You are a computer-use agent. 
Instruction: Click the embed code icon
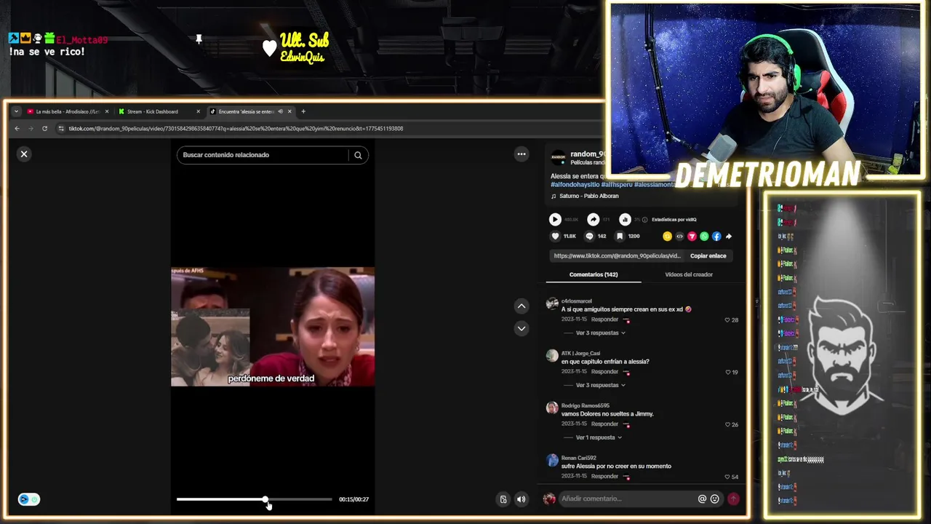(679, 237)
